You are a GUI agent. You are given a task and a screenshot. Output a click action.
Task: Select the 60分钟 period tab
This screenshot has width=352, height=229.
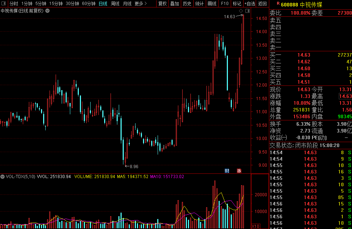pyautogui.click(x=89, y=4)
